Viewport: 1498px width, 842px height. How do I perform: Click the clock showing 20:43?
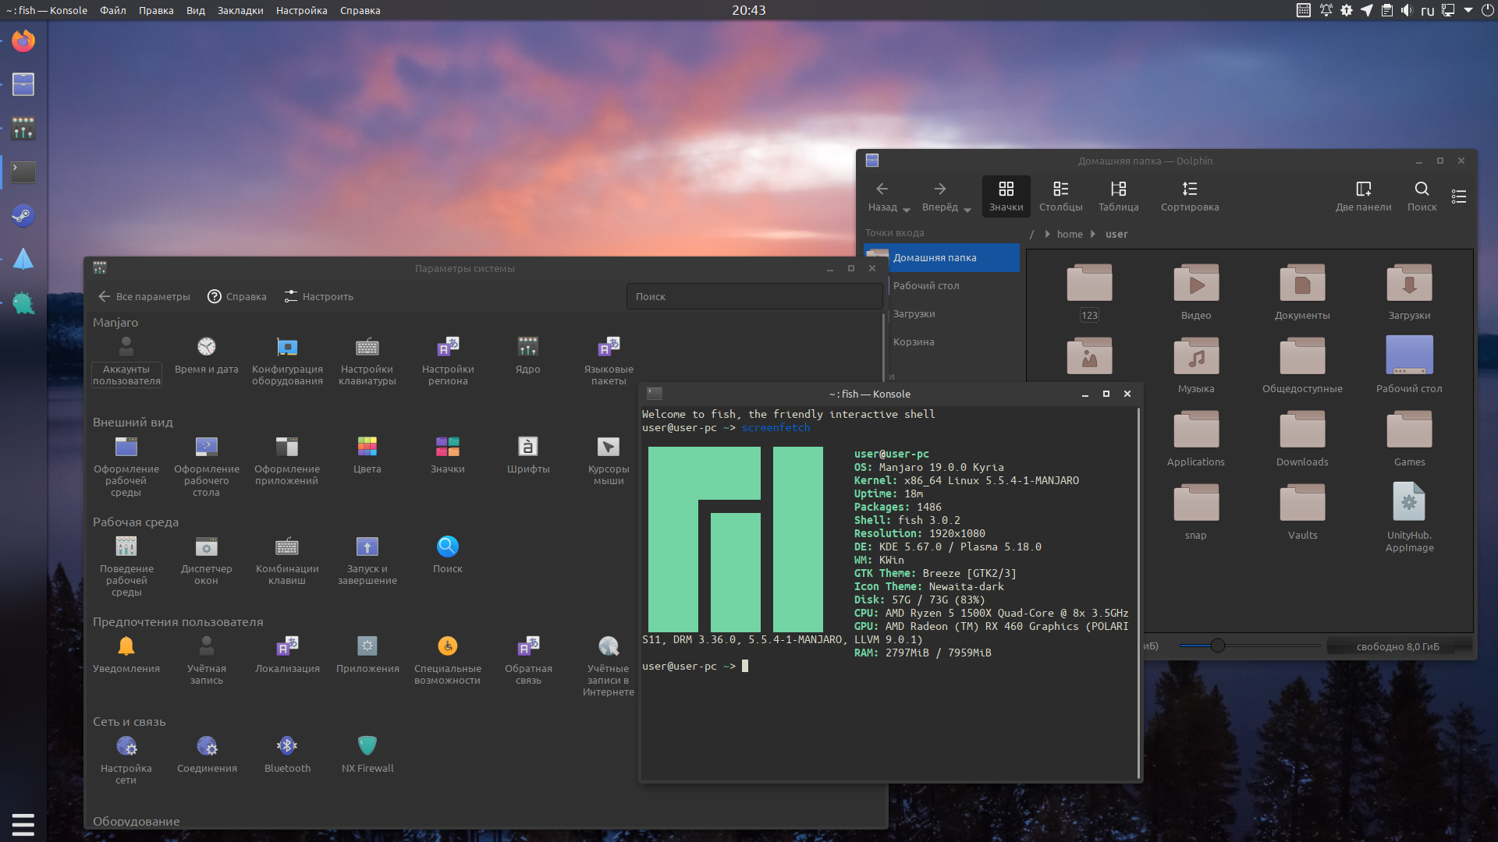(x=748, y=10)
